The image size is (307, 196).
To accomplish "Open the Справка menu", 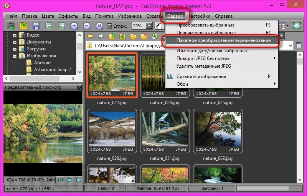I will [224, 16].
